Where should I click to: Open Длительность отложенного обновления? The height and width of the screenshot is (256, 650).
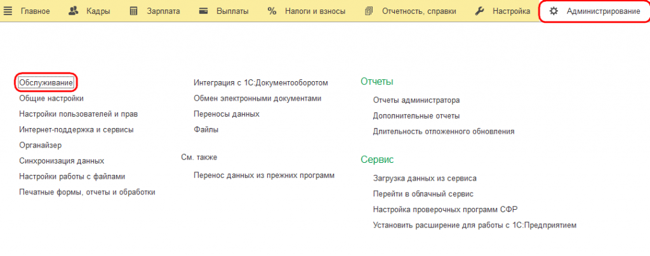point(444,132)
